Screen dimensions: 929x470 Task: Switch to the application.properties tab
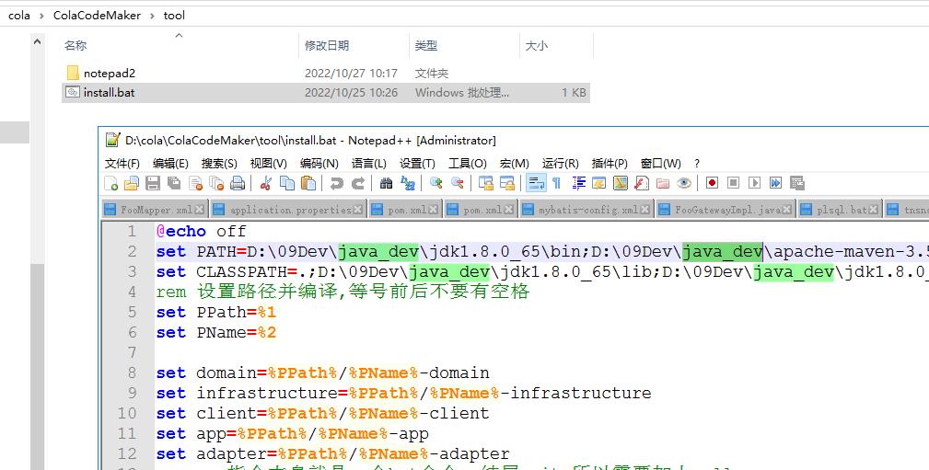click(287, 210)
